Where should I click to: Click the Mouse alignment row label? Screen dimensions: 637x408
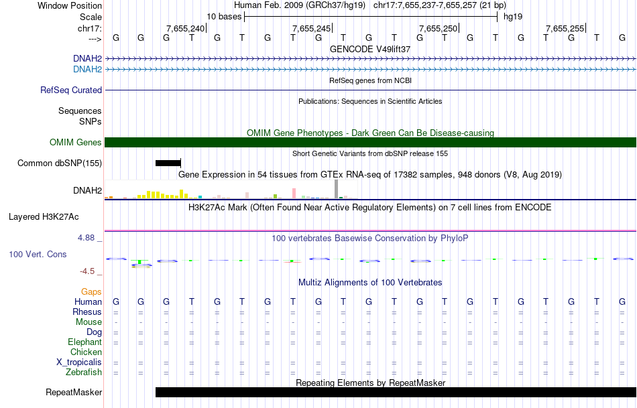tap(89, 322)
